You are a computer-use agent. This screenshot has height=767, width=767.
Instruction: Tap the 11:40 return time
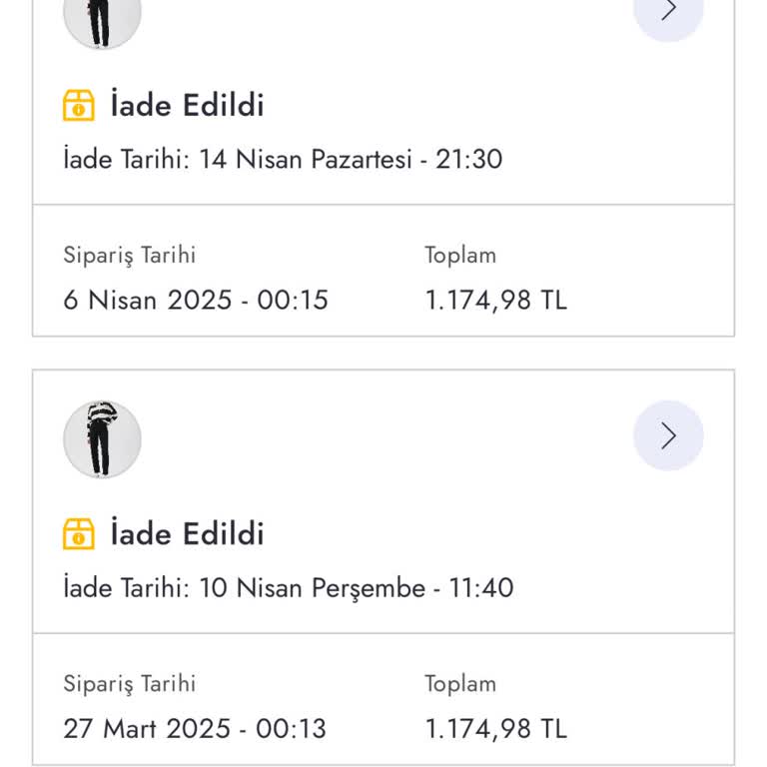(481, 587)
